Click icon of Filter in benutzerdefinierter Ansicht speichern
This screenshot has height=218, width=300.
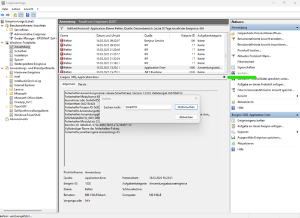pos(233,90)
